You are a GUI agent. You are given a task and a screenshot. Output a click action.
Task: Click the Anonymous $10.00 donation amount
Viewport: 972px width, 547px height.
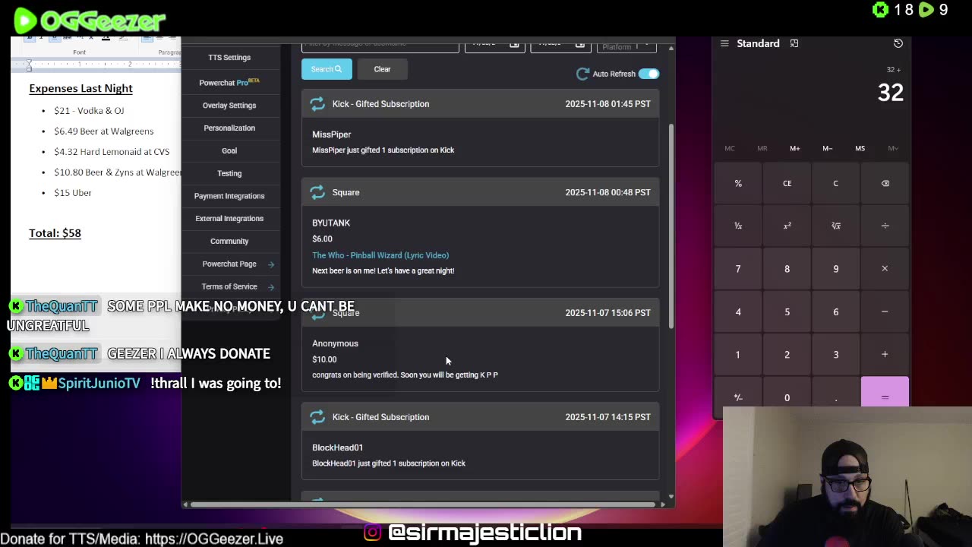coord(324,359)
